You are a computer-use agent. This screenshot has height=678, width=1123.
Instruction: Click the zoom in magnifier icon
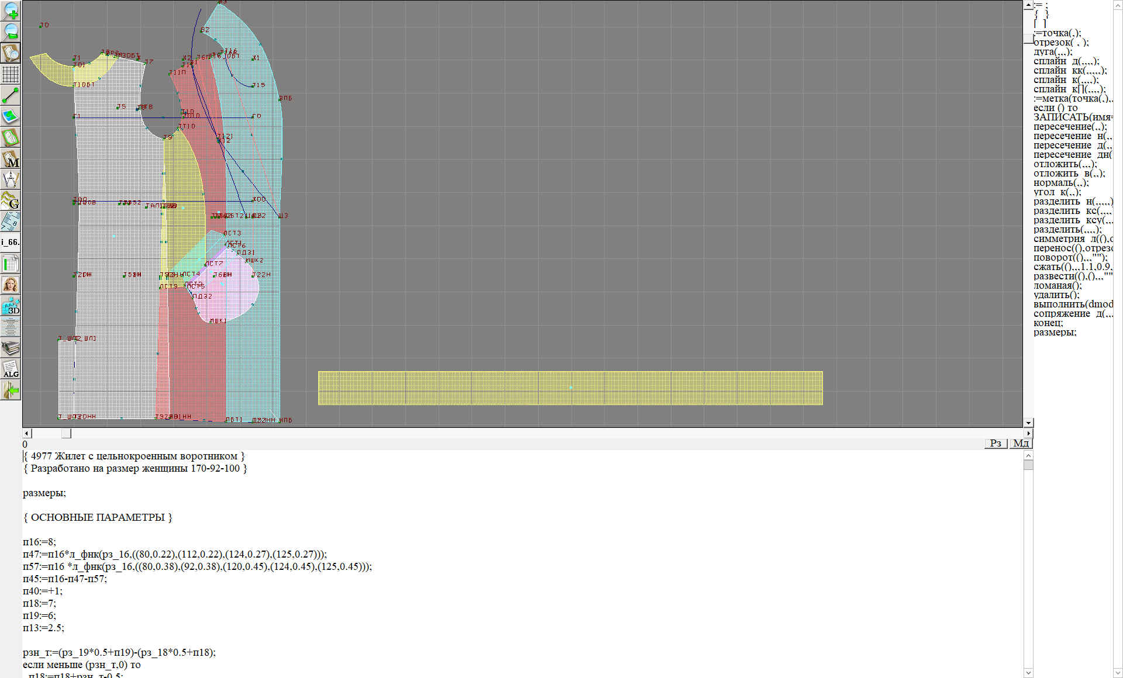point(11,11)
